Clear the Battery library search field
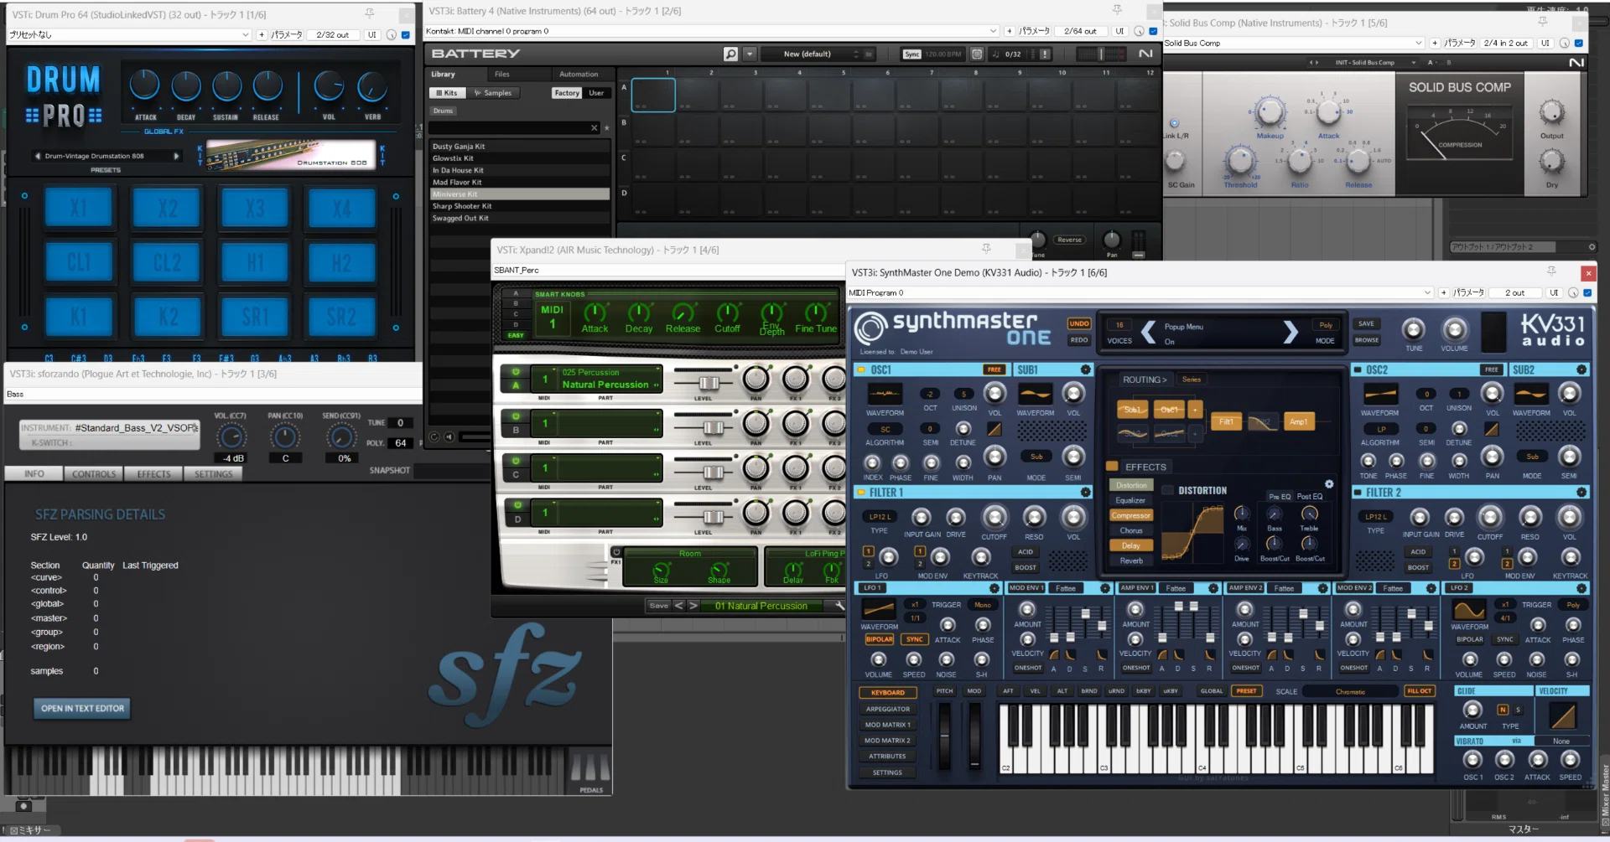The width and height of the screenshot is (1610, 842). [595, 128]
